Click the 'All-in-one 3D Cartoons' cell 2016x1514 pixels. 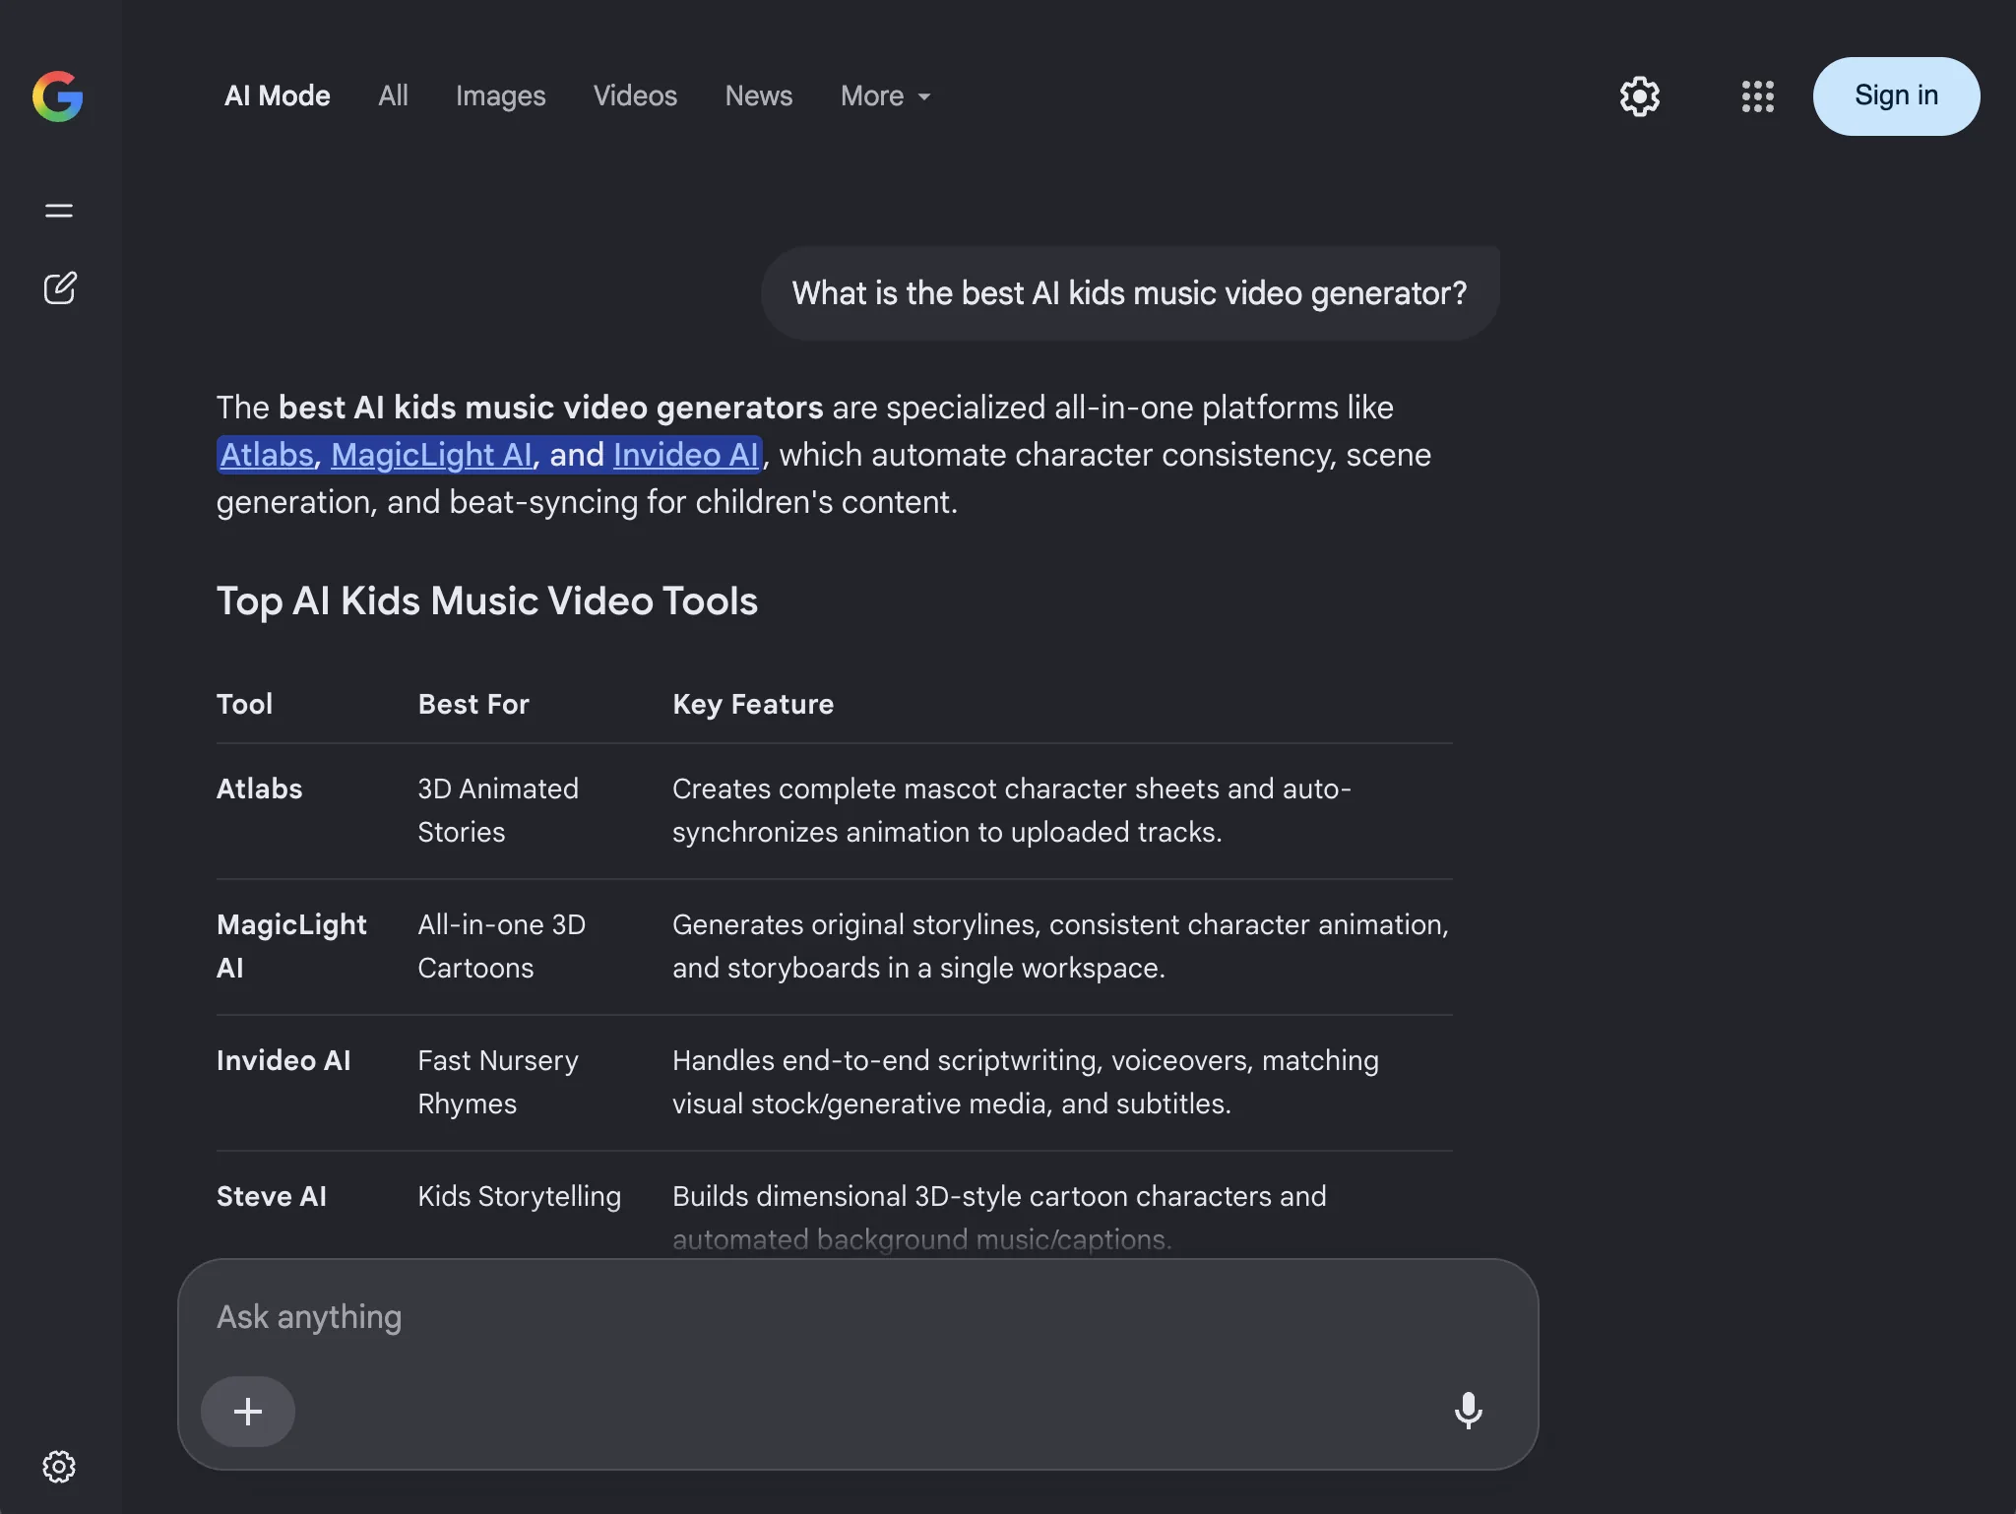(x=502, y=946)
